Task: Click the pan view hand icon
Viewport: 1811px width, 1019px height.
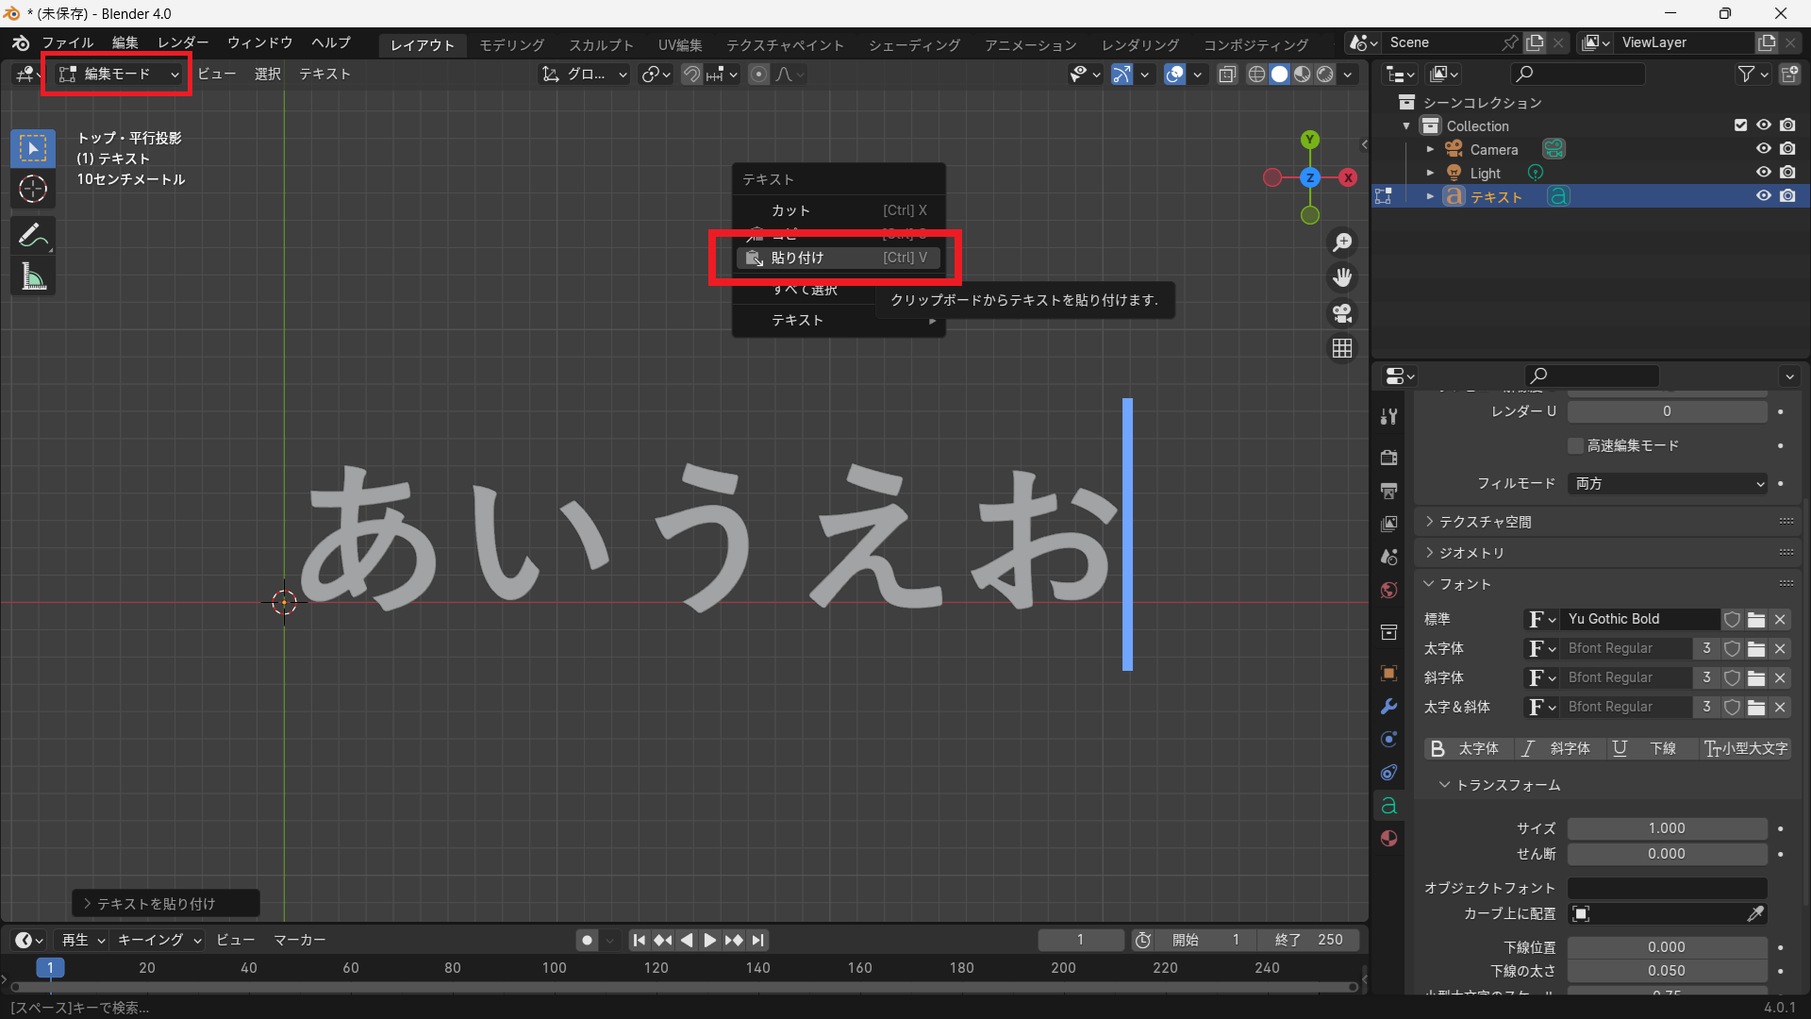Action: tap(1342, 277)
